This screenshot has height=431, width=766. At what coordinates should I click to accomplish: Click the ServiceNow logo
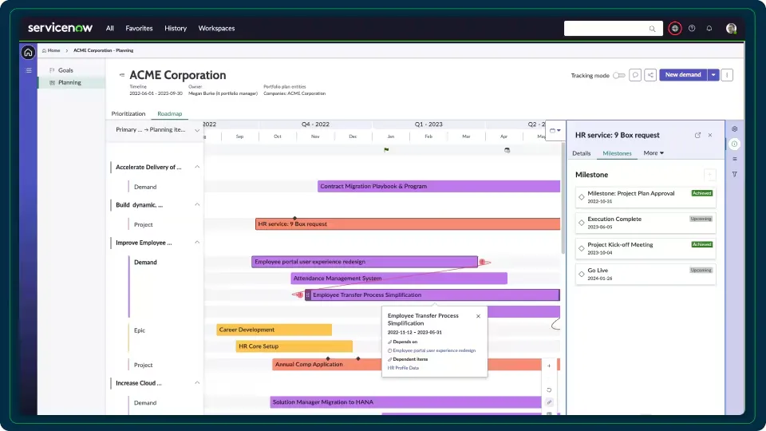click(60, 28)
